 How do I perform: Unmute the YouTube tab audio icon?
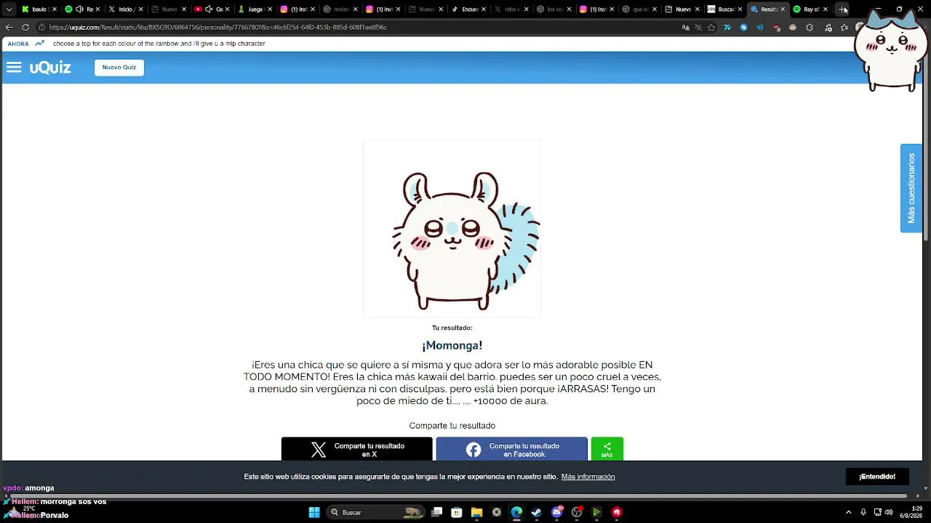coord(209,9)
